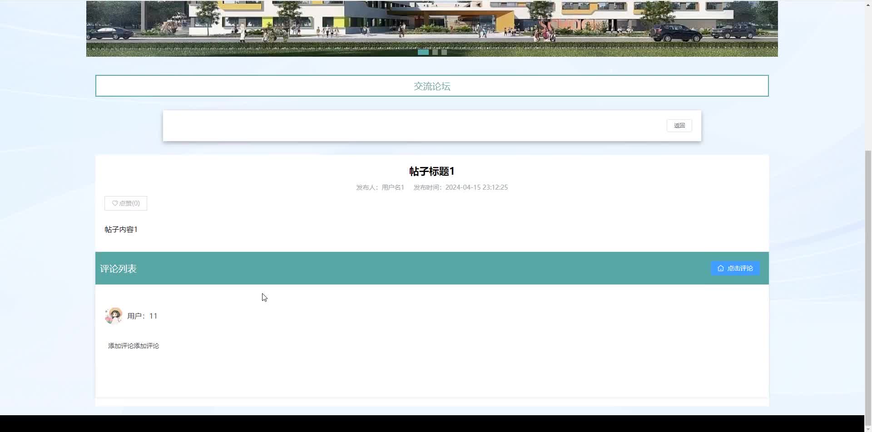This screenshot has width=872, height=432.
Task: Open the user avatar thumbnail next to 用户：11
Action: (113, 315)
